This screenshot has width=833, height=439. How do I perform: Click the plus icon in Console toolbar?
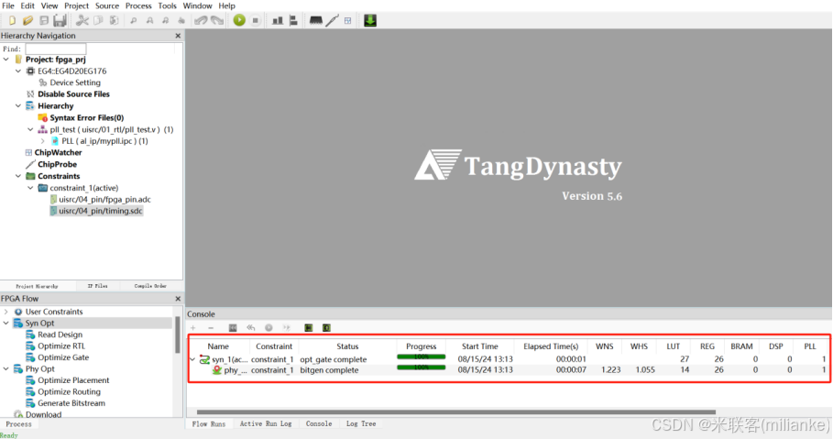click(x=192, y=328)
